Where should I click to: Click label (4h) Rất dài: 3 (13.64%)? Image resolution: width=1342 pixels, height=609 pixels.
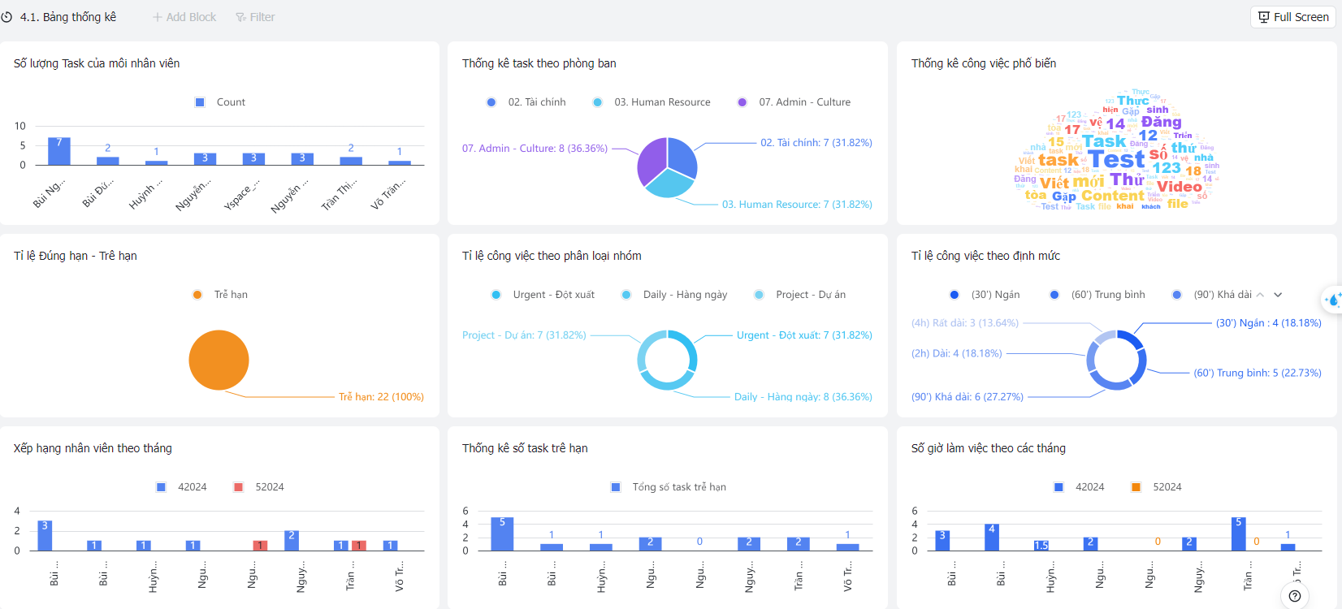(964, 323)
